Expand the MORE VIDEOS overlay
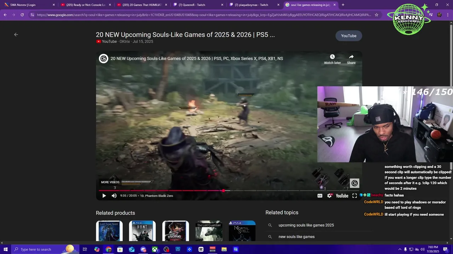Screen dimensions: 453x254 tap(110, 182)
